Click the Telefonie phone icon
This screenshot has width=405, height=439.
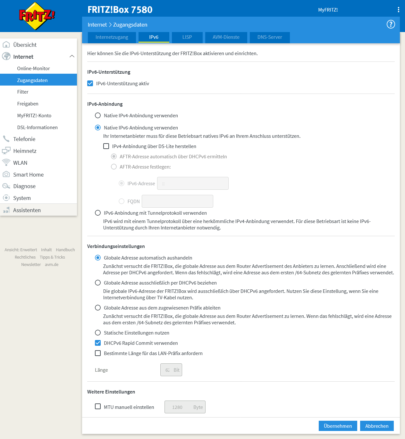pos(6,139)
